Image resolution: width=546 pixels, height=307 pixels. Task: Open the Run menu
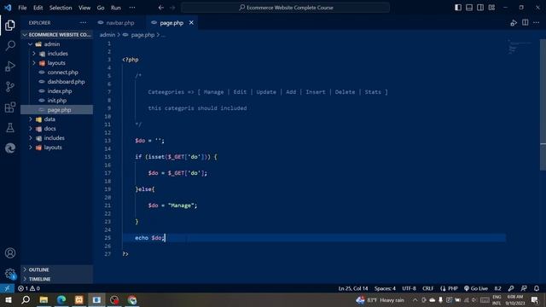(116, 8)
